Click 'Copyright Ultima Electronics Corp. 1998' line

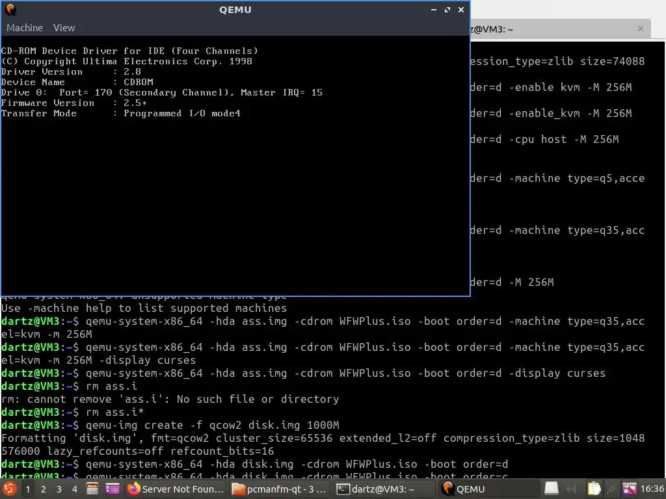click(127, 61)
